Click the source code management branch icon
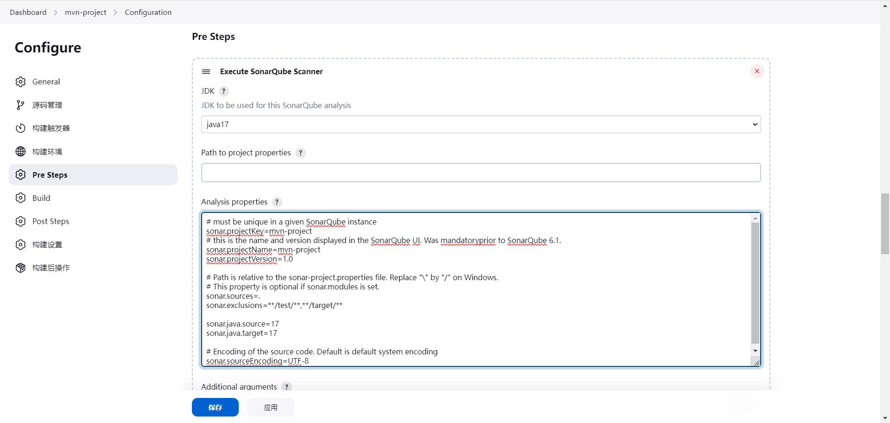 point(20,105)
